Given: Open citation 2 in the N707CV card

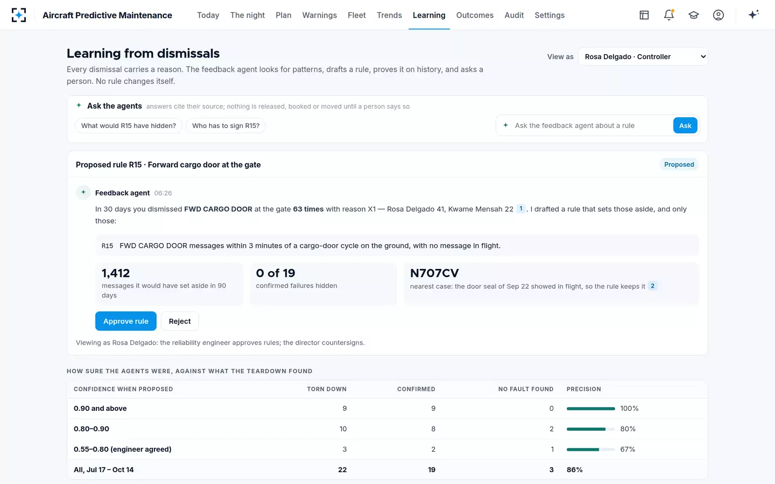Looking at the screenshot, I should pos(652,286).
